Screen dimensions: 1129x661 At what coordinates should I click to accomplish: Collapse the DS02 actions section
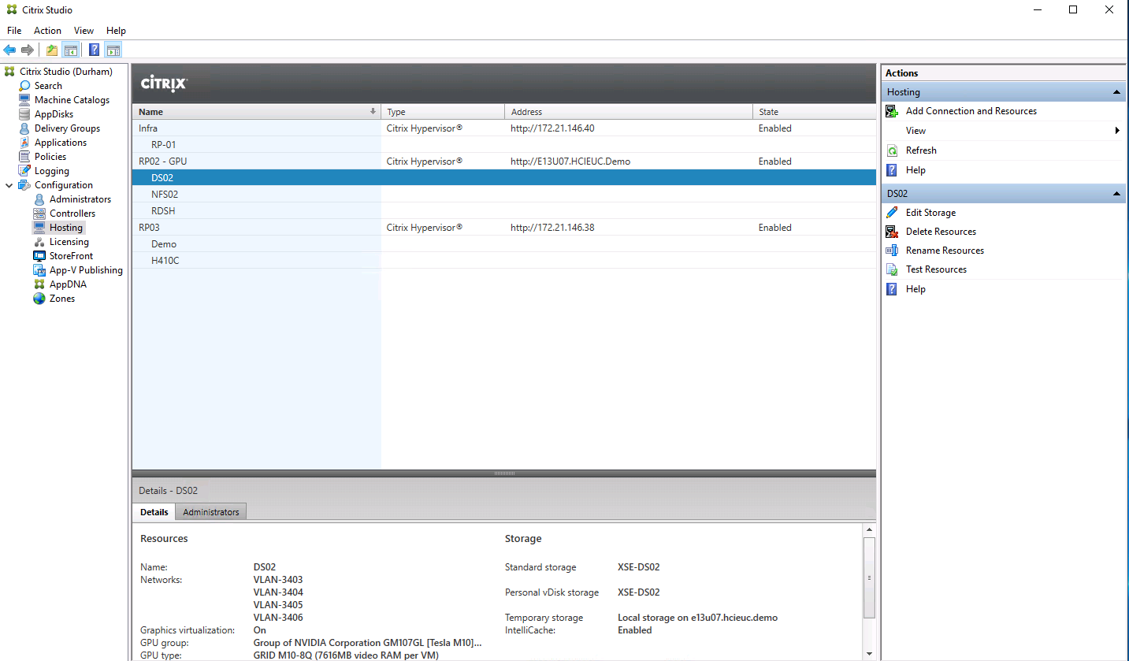pos(1116,194)
